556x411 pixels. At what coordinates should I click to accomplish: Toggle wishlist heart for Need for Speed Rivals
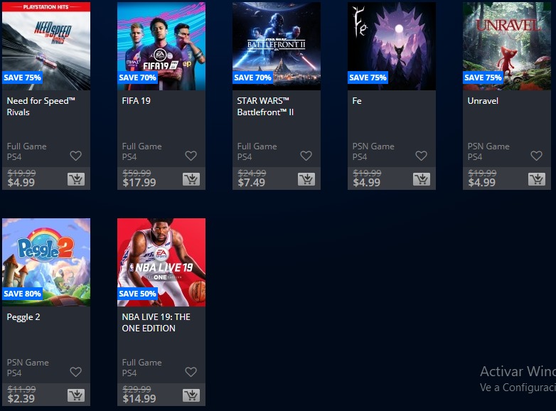75,156
